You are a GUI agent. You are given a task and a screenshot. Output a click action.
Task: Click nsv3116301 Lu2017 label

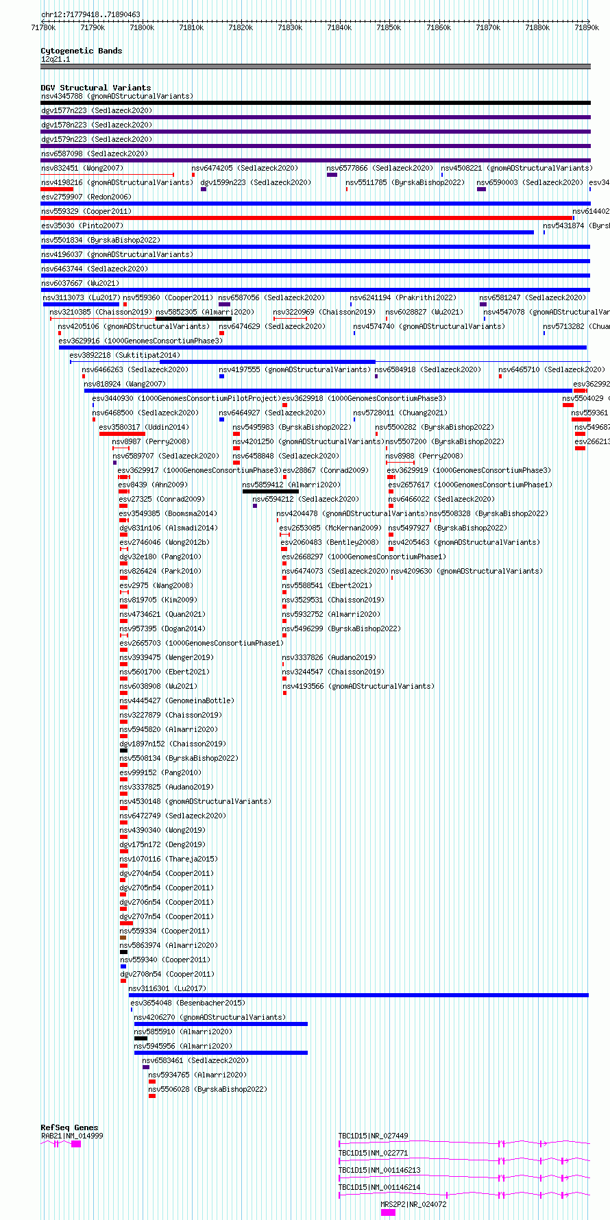(167, 988)
